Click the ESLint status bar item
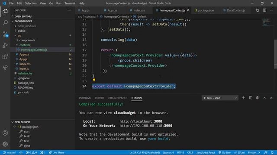This screenshot has height=155, width=277. tap(239, 152)
